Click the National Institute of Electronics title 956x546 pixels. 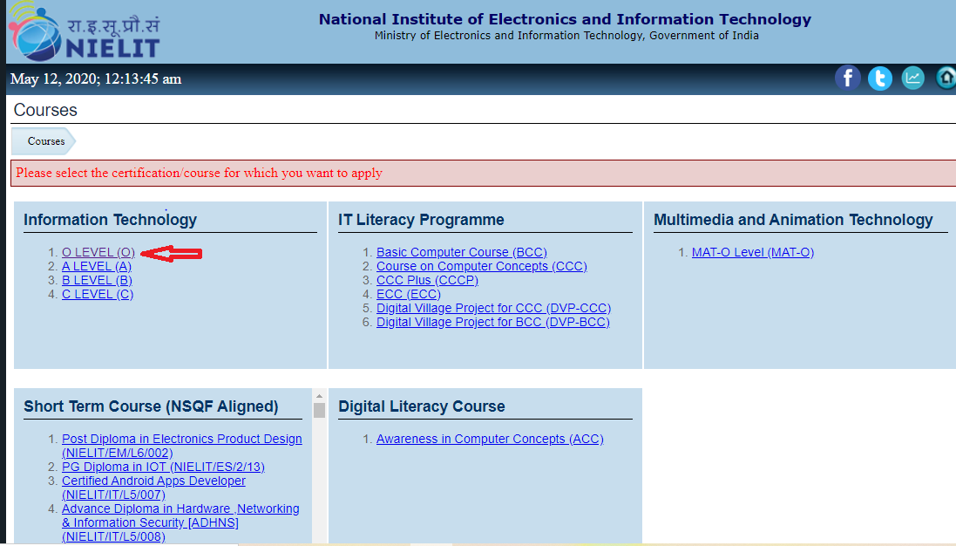pos(566,19)
